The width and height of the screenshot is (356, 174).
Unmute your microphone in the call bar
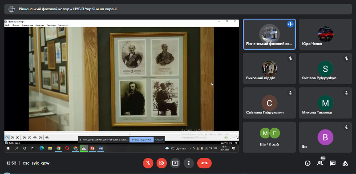click(148, 163)
